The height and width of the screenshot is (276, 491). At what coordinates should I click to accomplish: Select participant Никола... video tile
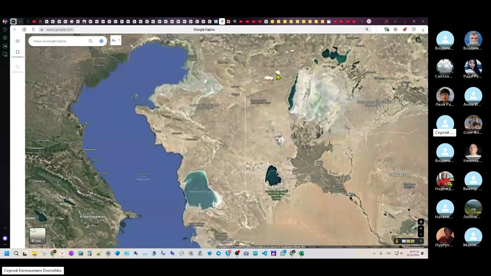pyautogui.click(x=473, y=153)
